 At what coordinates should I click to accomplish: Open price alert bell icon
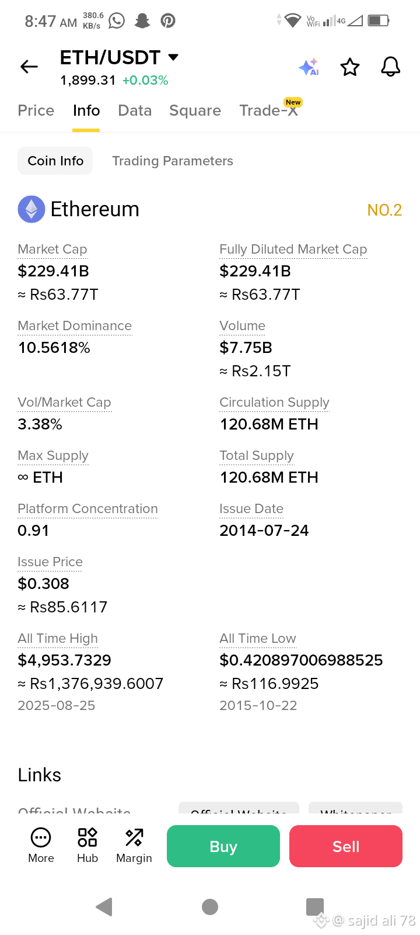pyautogui.click(x=391, y=67)
